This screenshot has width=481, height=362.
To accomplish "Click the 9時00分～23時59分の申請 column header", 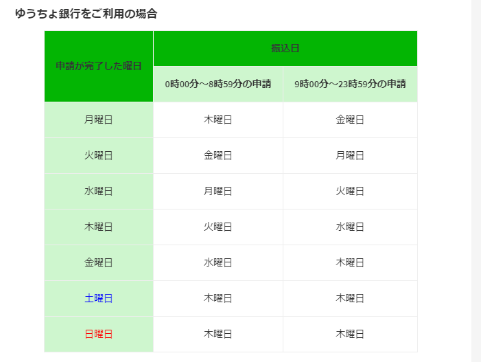I will click(x=350, y=84).
